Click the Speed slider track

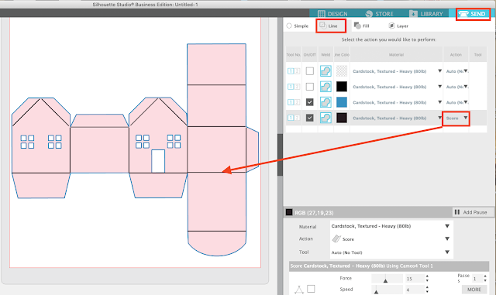tap(387, 290)
